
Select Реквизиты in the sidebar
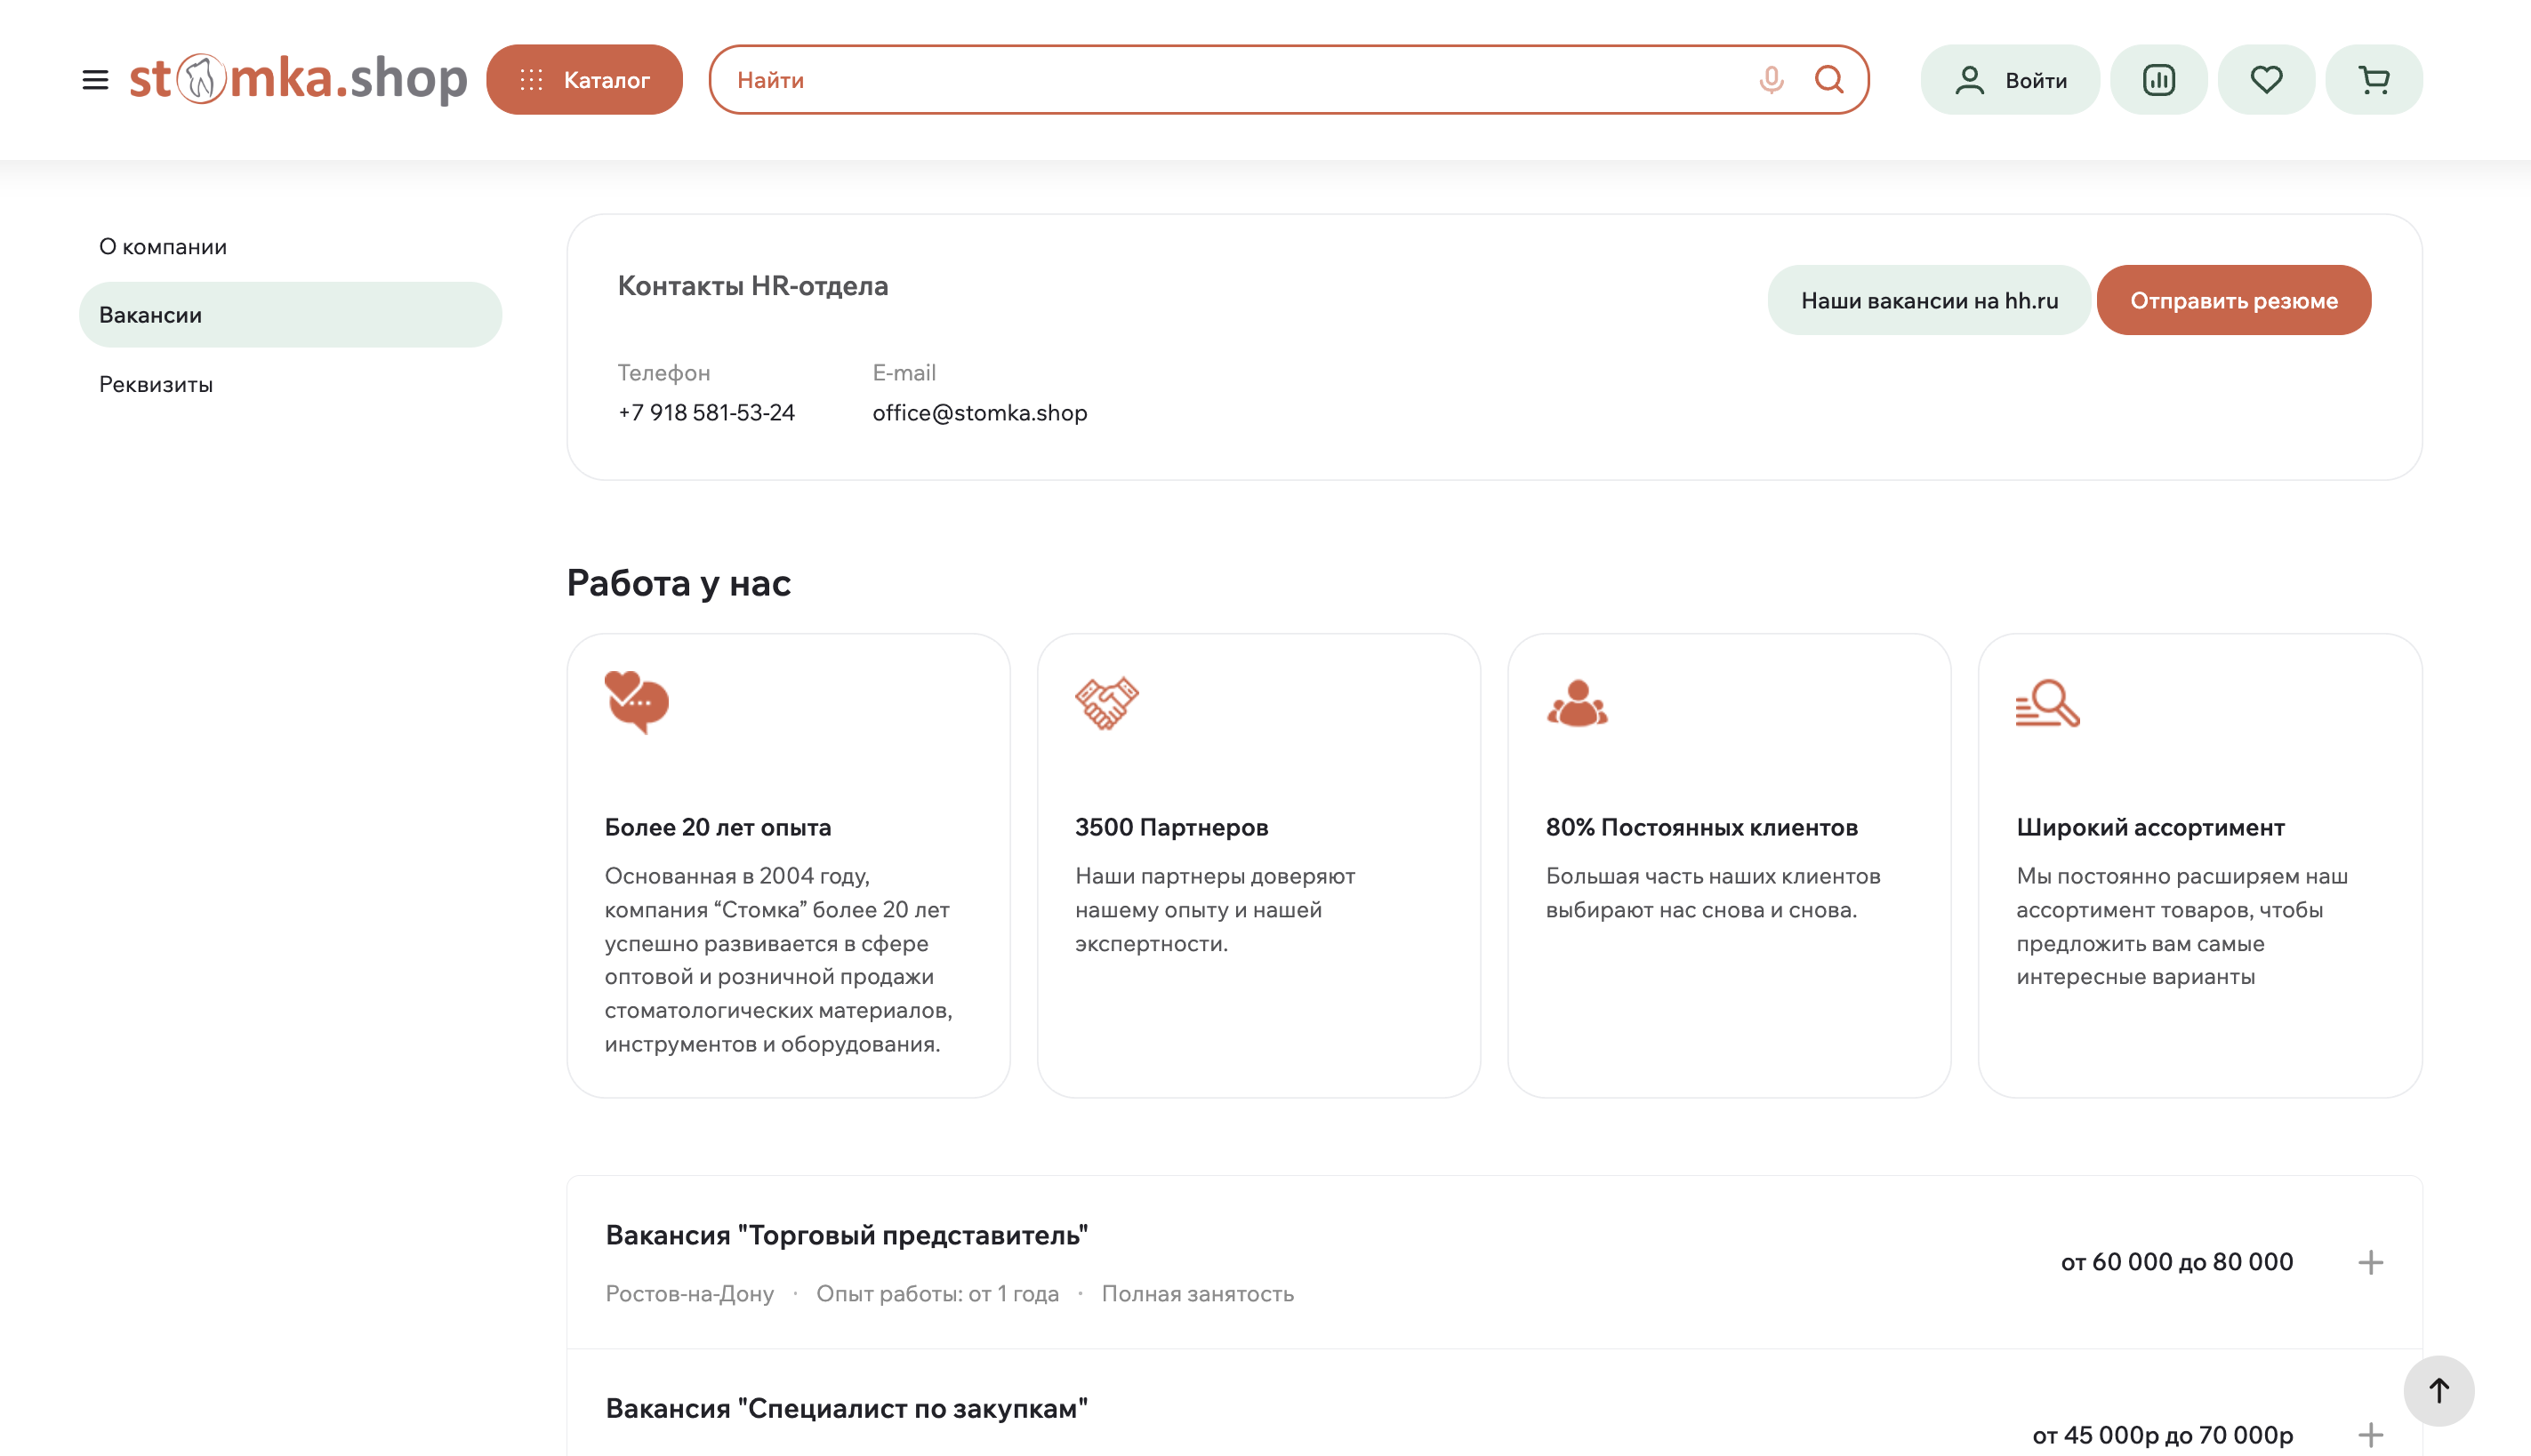pos(156,385)
